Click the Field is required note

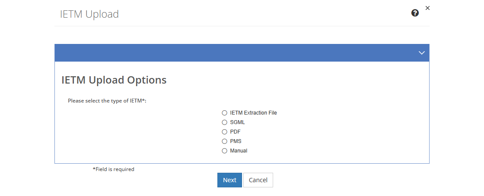pos(113,169)
